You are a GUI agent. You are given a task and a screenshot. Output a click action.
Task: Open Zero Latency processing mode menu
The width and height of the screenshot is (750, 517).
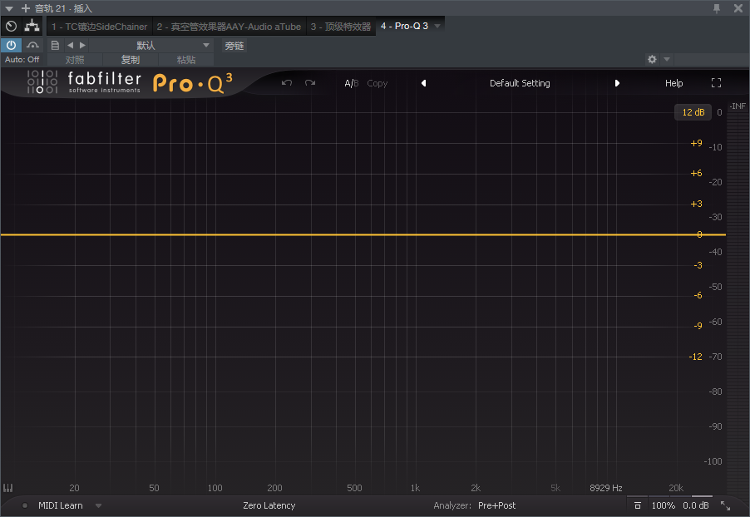pos(269,505)
